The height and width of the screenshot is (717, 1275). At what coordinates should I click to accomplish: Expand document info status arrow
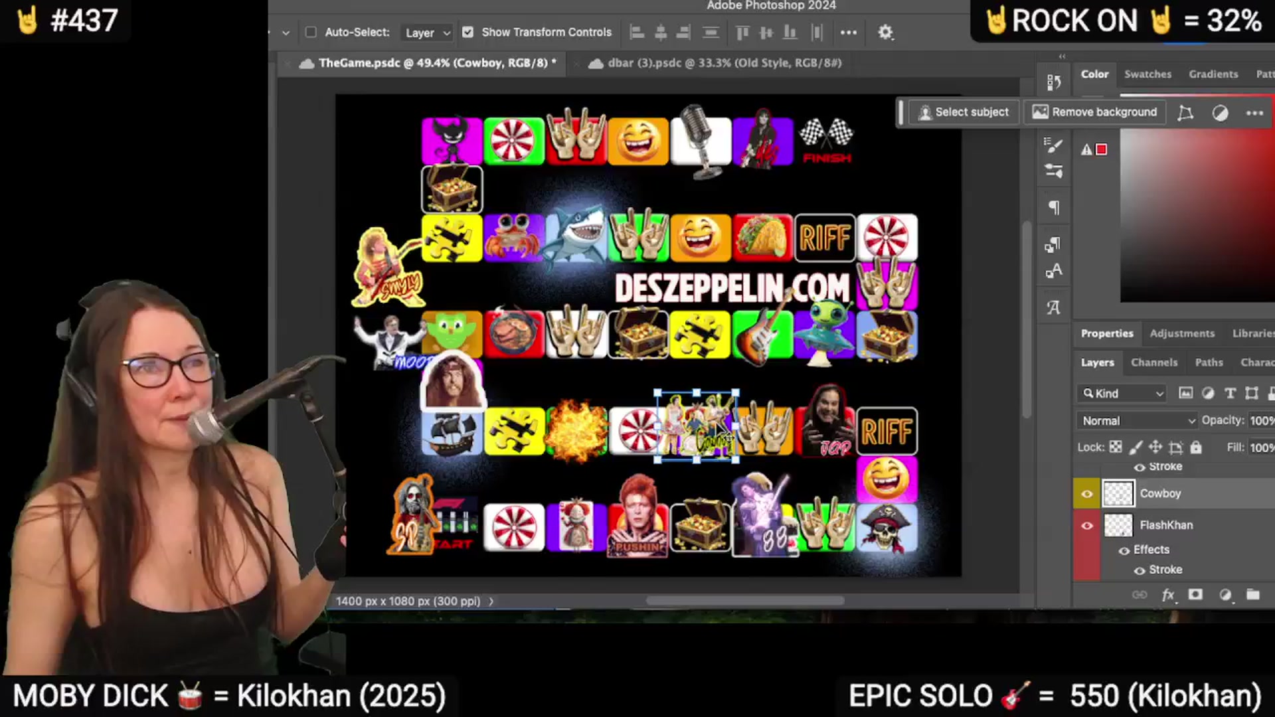pos(491,601)
